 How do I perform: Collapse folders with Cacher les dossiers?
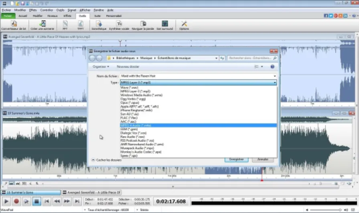coord(106,160)
